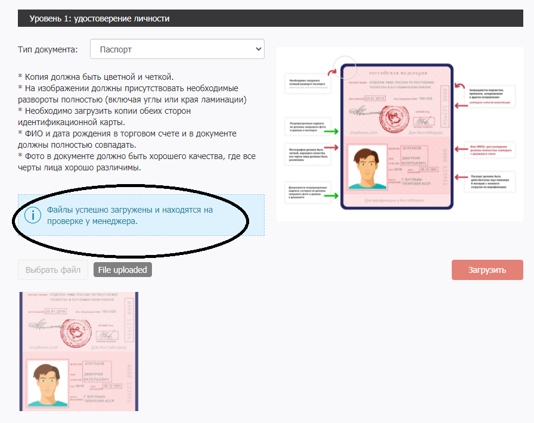Viewport: 534px width, 423px height.
Task: Open the document type dropdown showing Паспорт
Action: [x=177, y=49]
